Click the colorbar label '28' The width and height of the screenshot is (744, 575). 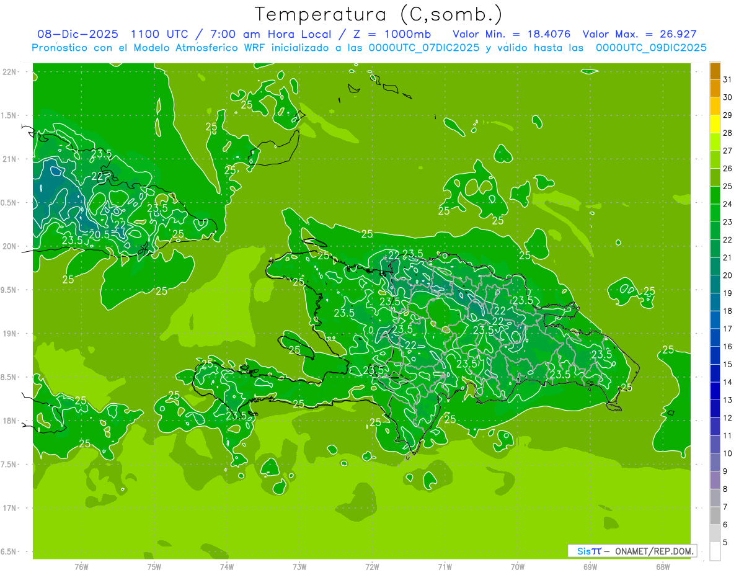pyautogui.click(x=727, y=133)
